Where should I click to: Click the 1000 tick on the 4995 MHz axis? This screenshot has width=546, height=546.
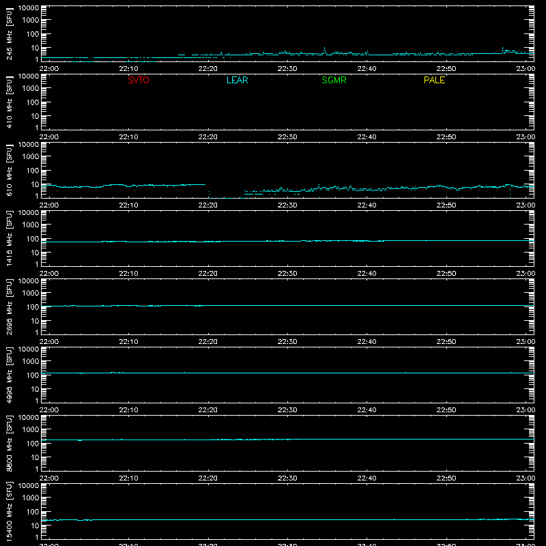point(31,362)
